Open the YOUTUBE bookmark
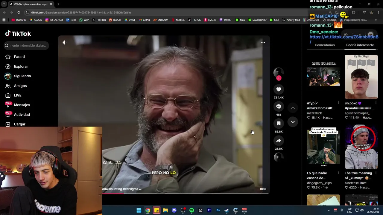Image resolution: width=383 pixels, height=215 pixels. tap(19, 20)
